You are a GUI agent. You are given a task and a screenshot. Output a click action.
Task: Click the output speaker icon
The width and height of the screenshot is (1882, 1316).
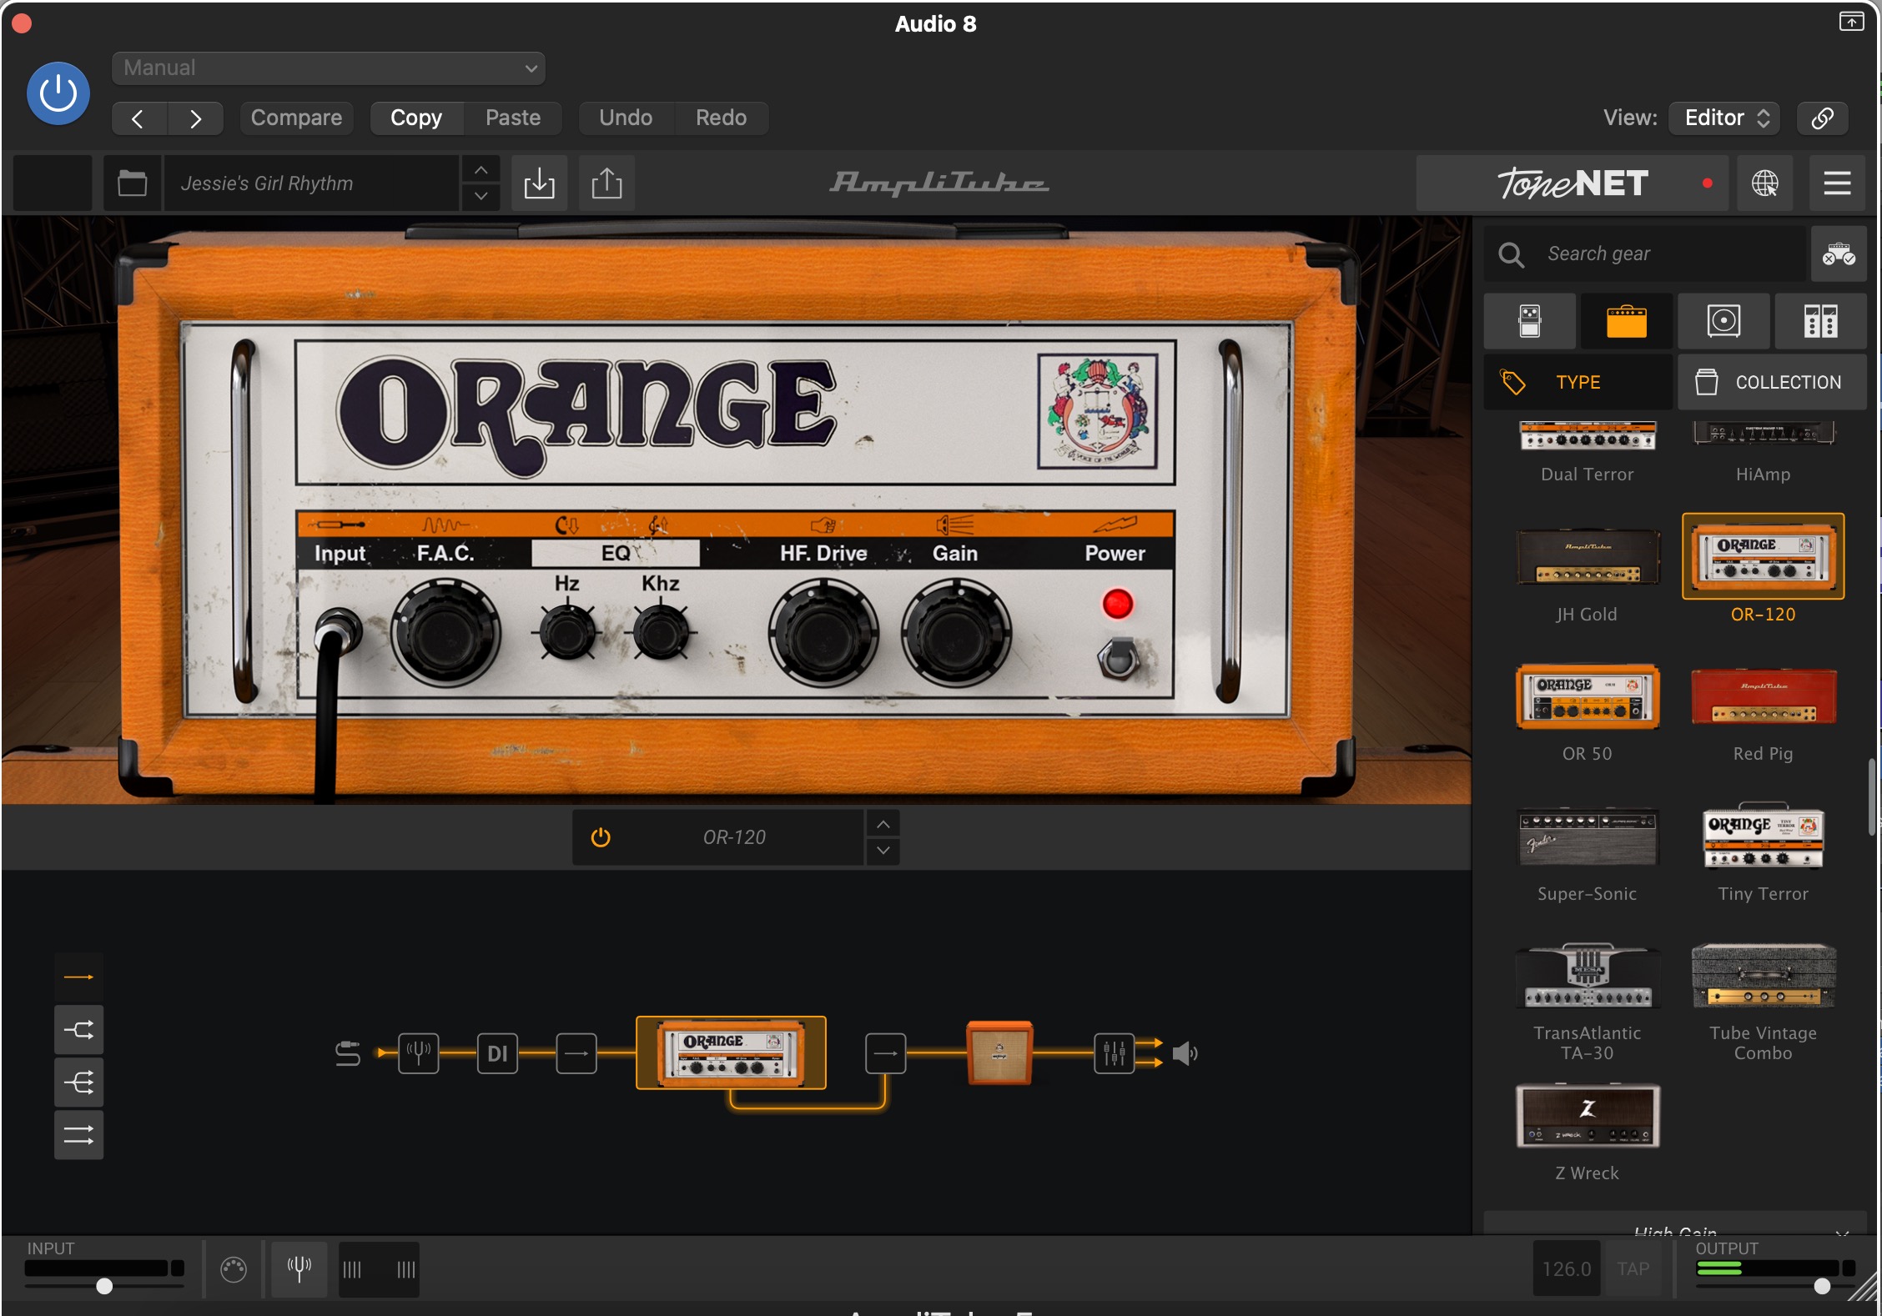(1185, 1053)
